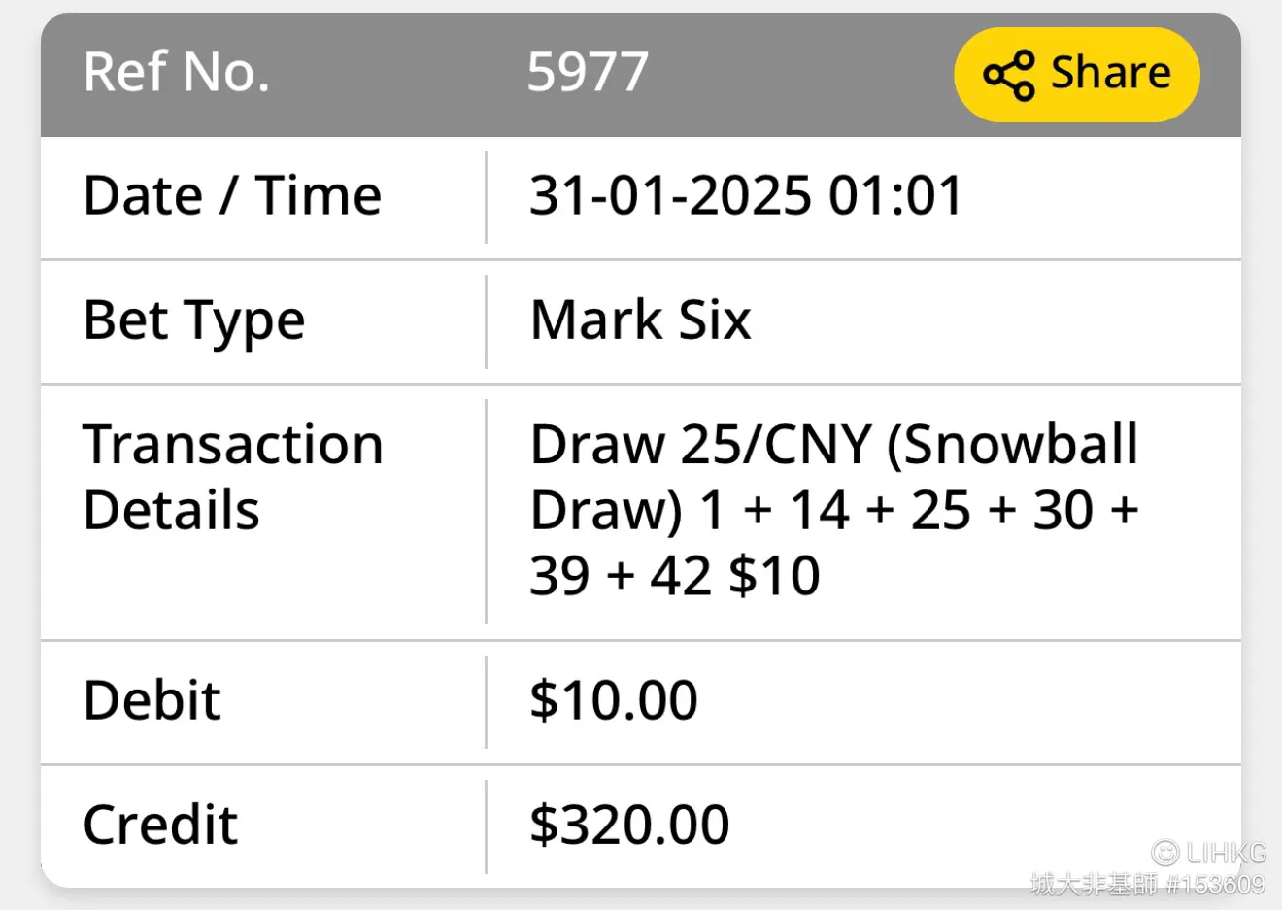Image resolution: width=1282 pixels, height=910 pixels.
Task: Click the Credit row label
Action: (160, 825)
